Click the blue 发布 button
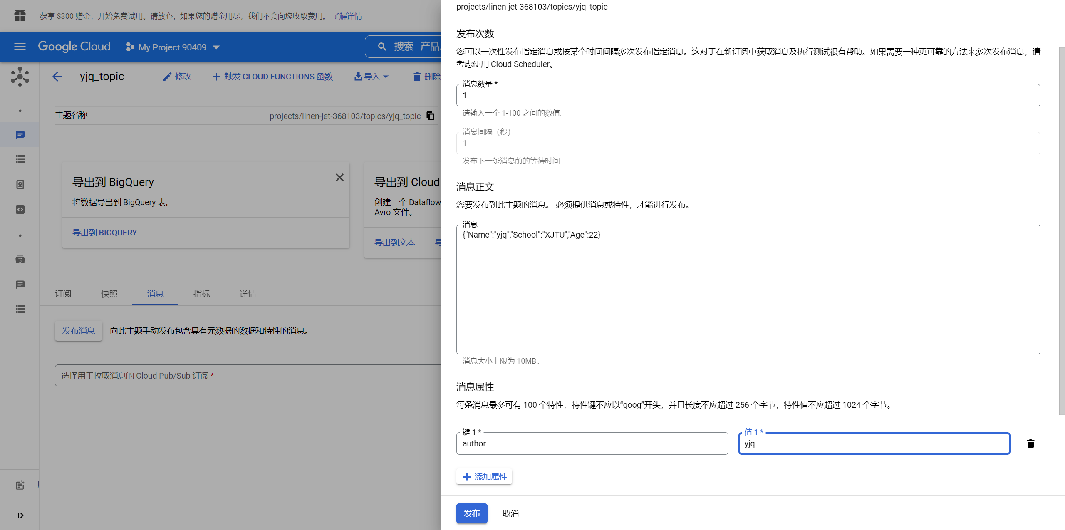The width and height of the screenshot is (1065, 530). [471, 513]
